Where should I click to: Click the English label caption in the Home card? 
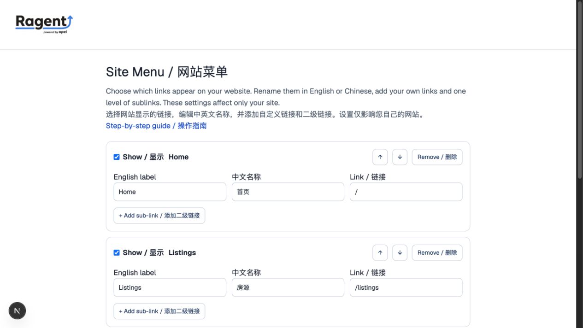tap(135, 177)
